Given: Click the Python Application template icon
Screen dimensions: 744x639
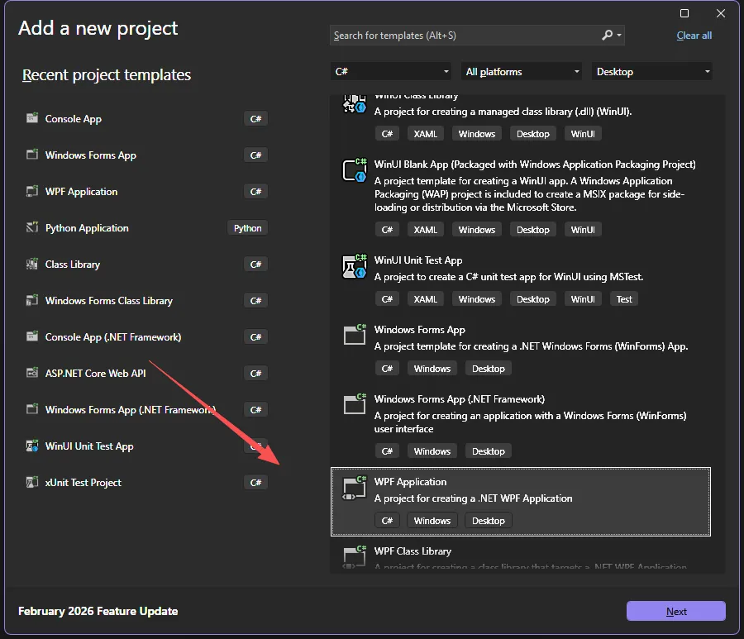Looking at the screenshot, I should tap(32, 227).
